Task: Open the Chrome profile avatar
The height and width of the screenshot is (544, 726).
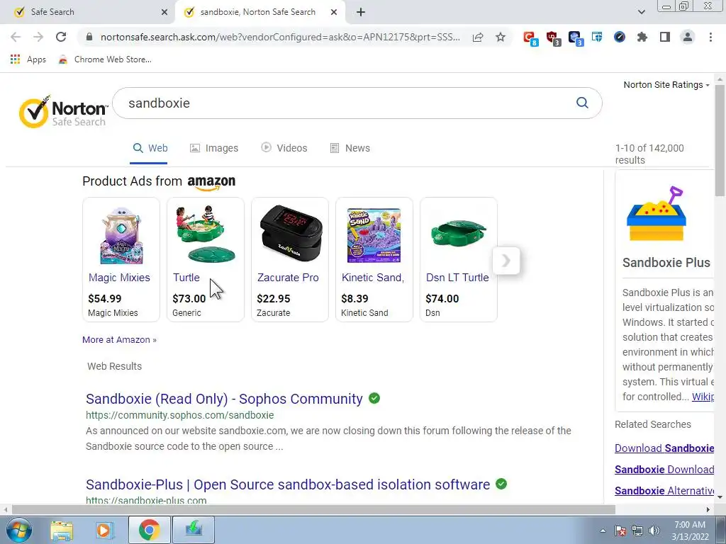Action: 688,37
